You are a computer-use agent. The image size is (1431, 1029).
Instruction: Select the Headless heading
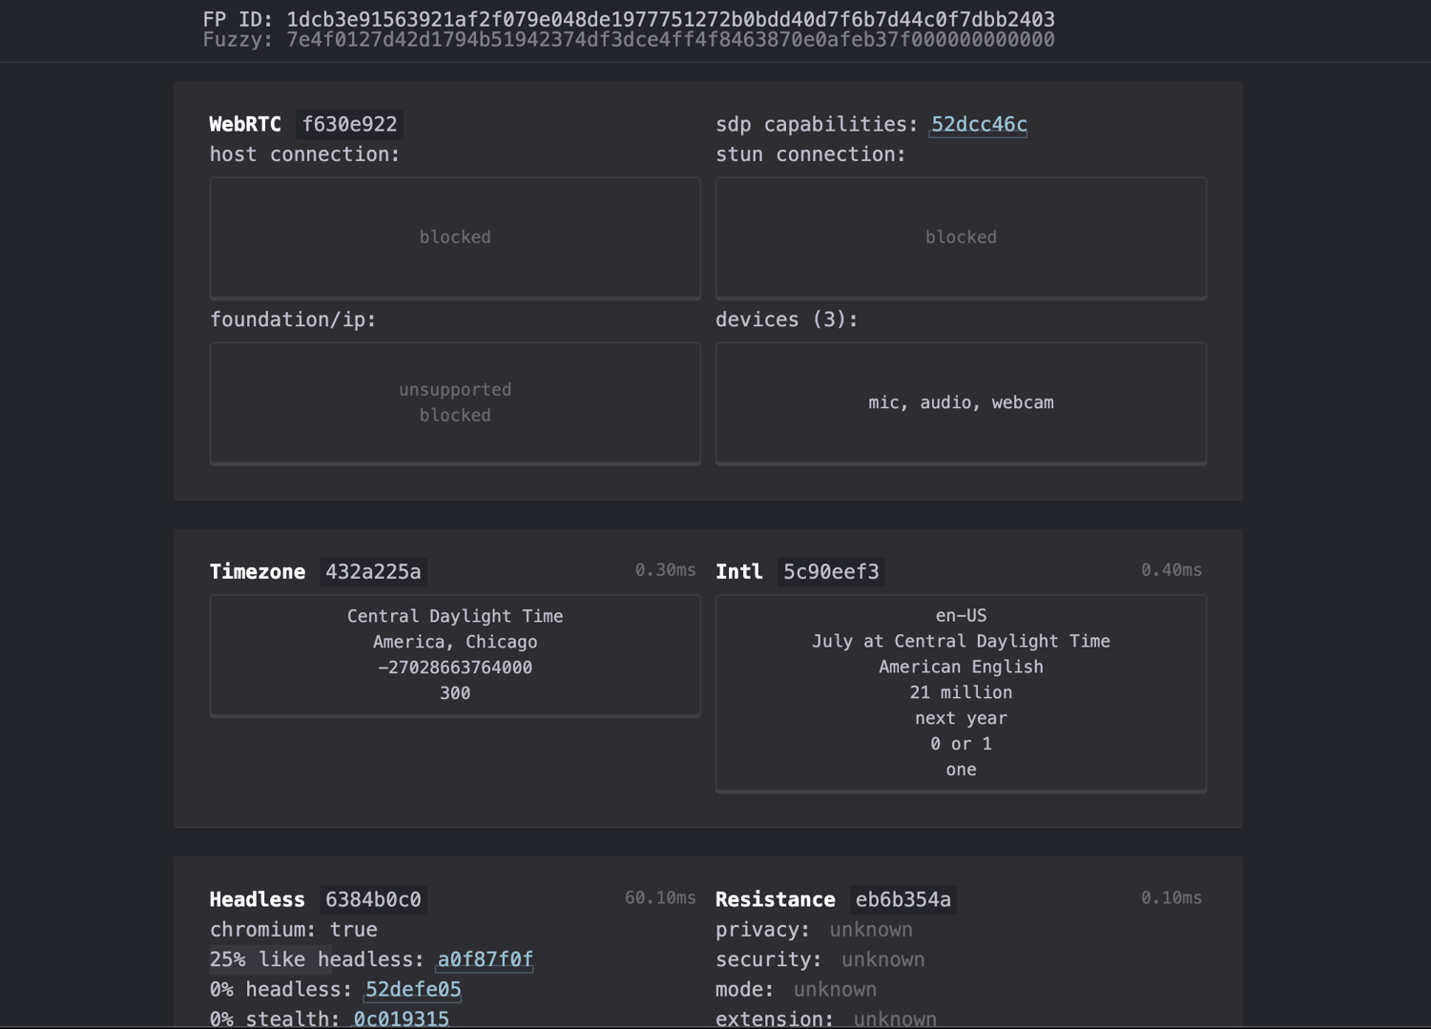click(258, 900)
